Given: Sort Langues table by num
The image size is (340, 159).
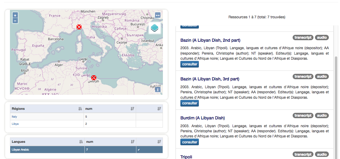Looking at the screenshot, I should pos(132,142).
